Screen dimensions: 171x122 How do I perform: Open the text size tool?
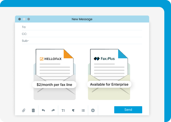point(63,110)
